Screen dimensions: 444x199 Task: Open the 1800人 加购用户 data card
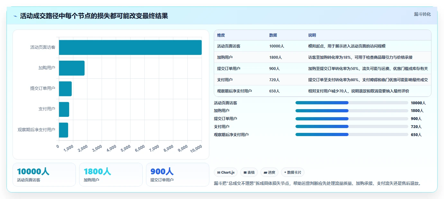point(111,175)
